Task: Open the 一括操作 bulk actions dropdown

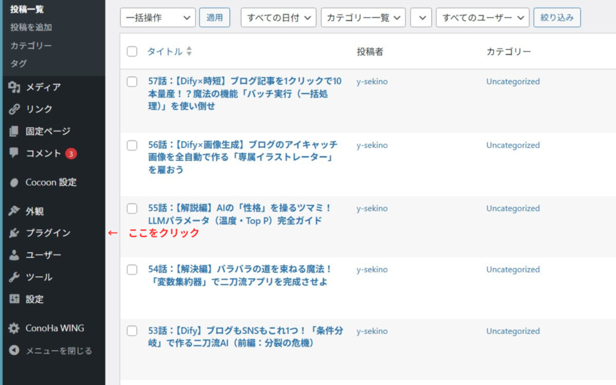Action: [x=157, y=17]
